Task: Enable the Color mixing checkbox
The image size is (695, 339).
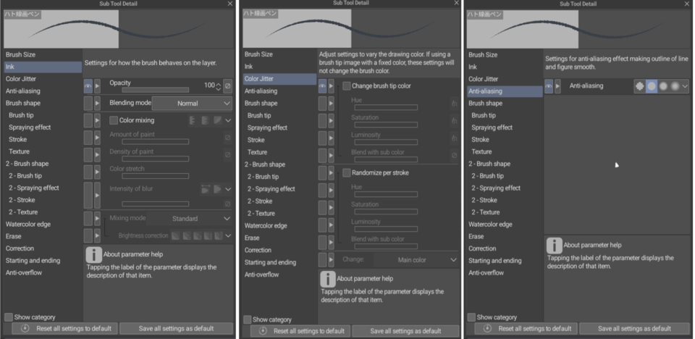Action: [114, 120]
